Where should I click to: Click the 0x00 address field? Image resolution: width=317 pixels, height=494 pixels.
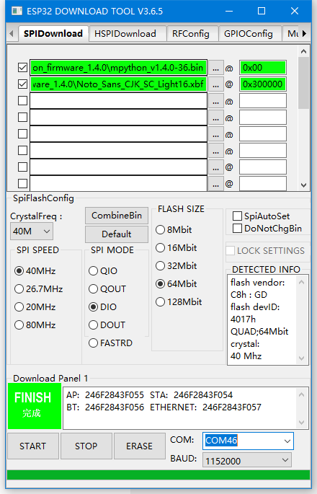click(263, 68)
